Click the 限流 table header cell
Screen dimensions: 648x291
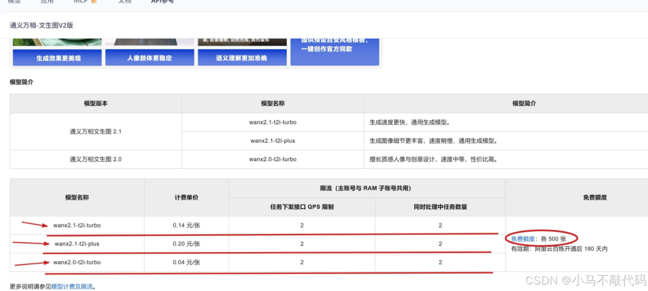coord(366,188)
